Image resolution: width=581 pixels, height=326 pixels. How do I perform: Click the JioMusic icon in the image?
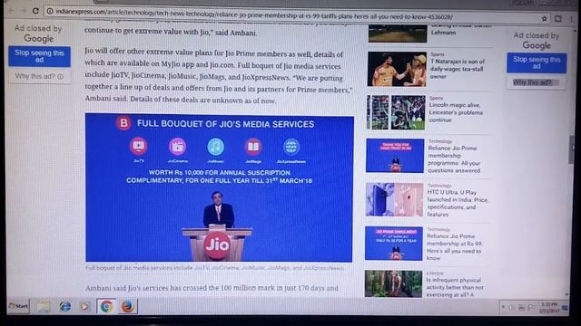click(216, 147)
